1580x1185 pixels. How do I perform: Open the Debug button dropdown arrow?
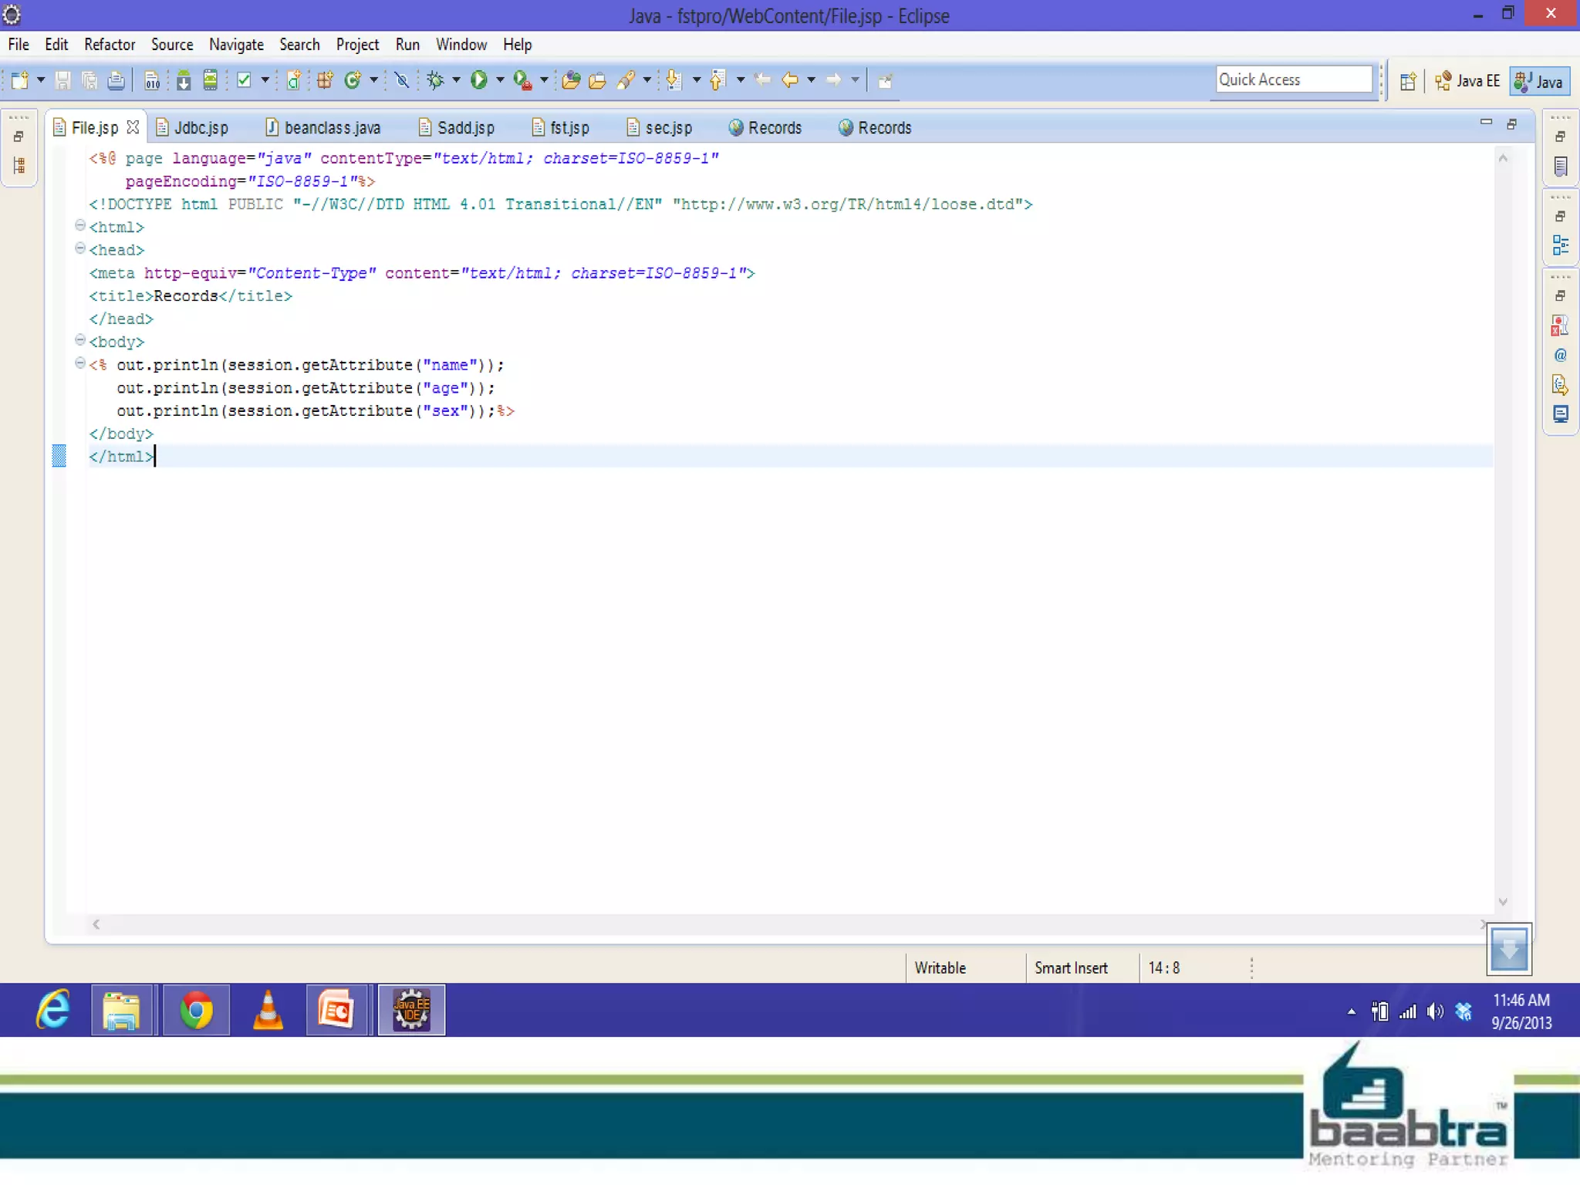point(456,80)
